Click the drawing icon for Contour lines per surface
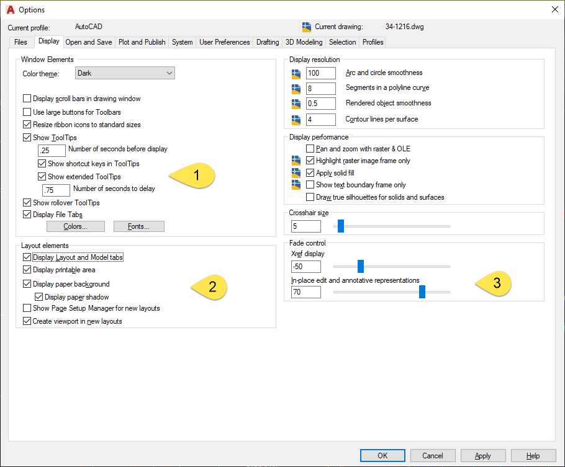The image size is (565, 467). [x=295, y=119]
